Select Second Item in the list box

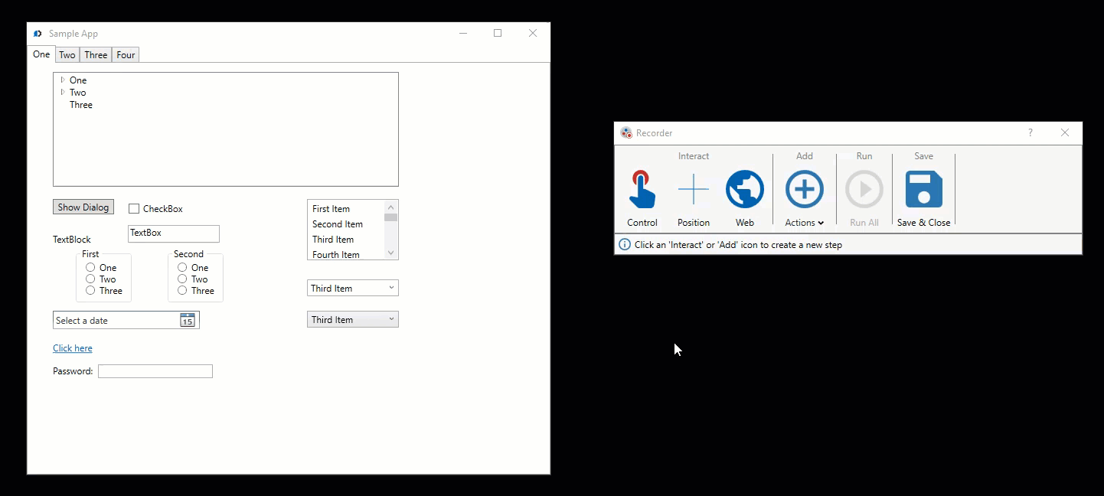pos(346,224)
